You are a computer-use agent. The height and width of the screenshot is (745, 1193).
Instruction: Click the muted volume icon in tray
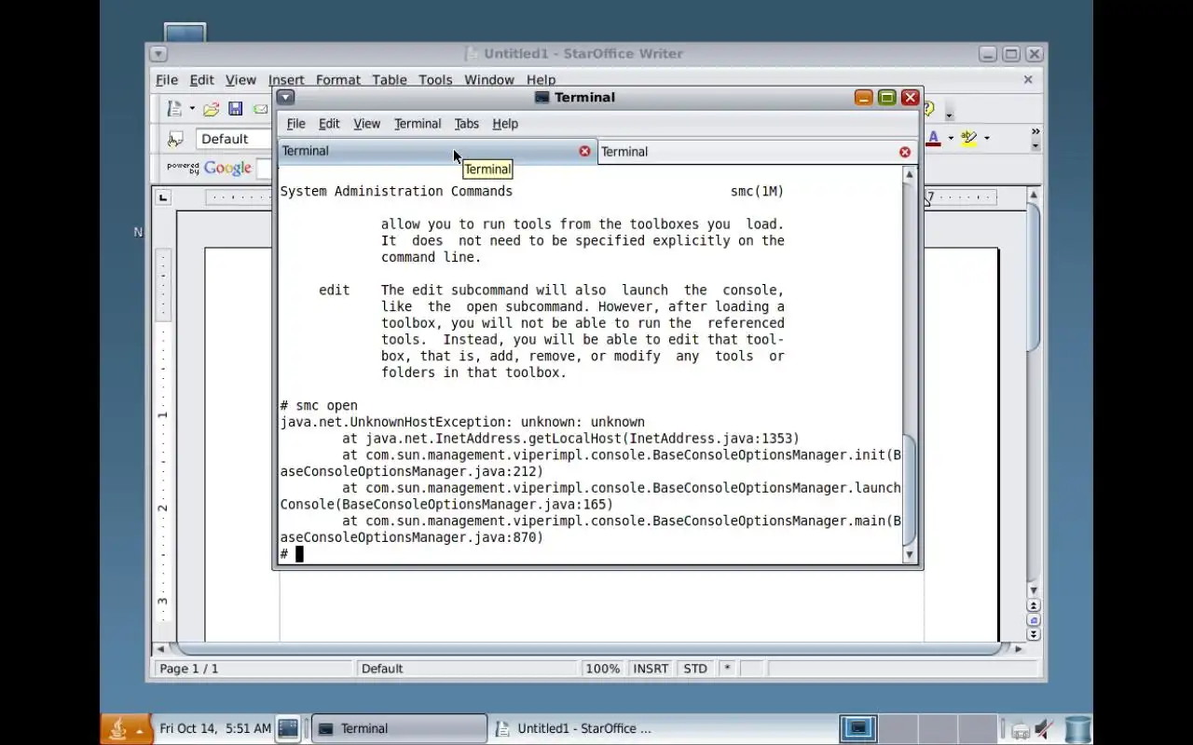(1045, 729)
